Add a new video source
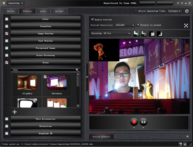 point(136,34)
